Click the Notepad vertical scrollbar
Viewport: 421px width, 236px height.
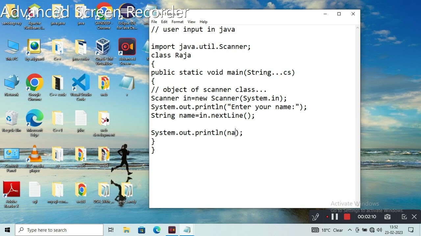(x=358, y=116)
